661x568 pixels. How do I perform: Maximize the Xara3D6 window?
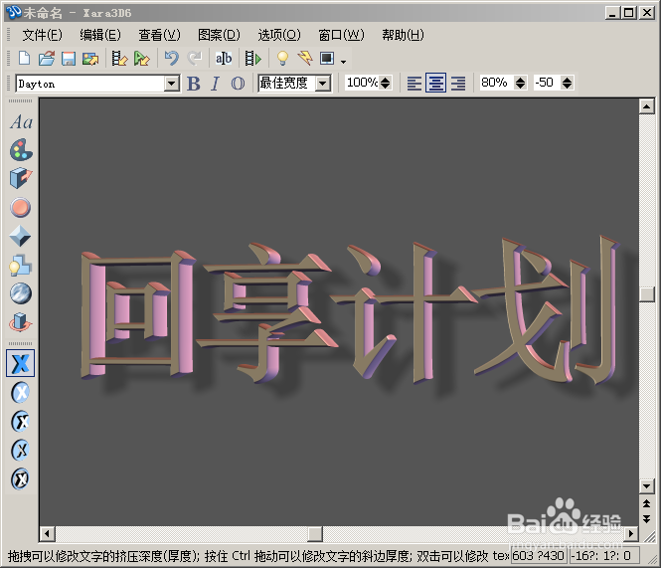(x=629, y=13)
